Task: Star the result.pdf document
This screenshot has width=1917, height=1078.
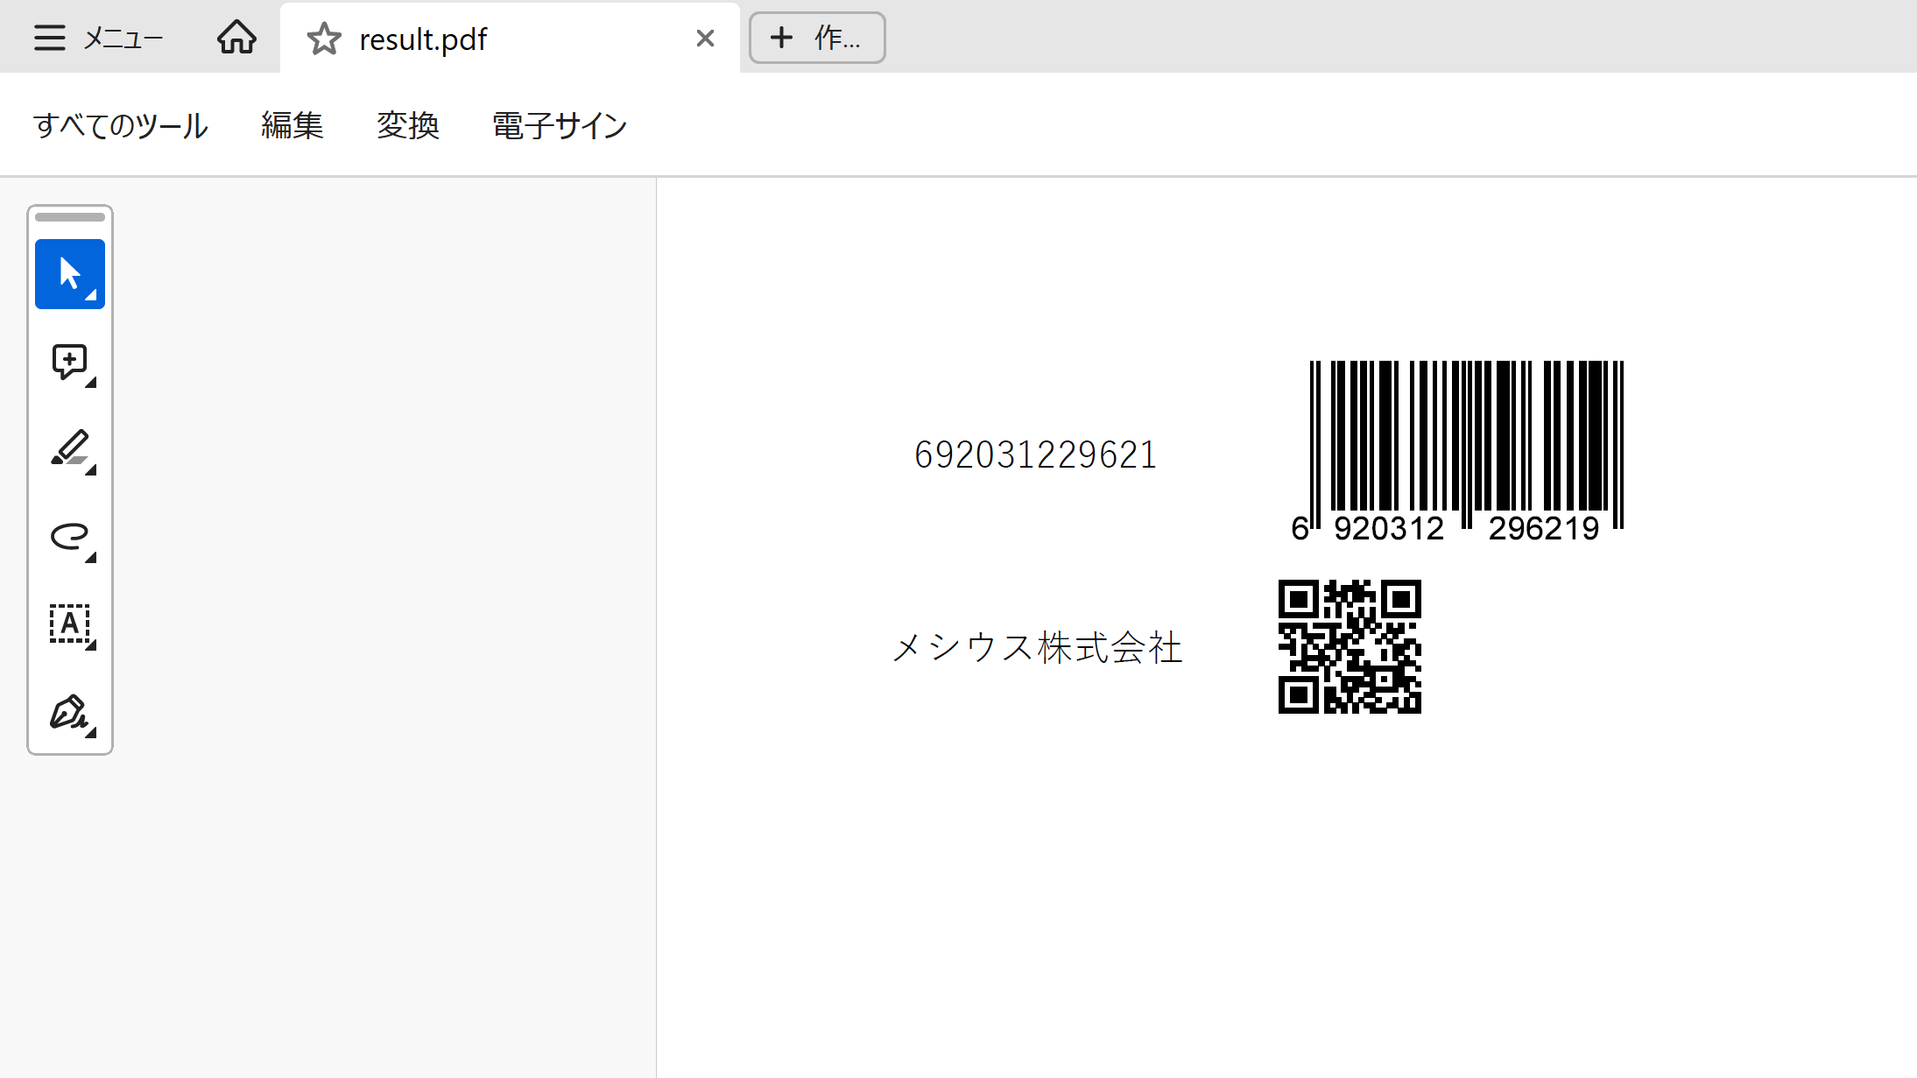Action: pyautogui.click(x=324, y=39)
